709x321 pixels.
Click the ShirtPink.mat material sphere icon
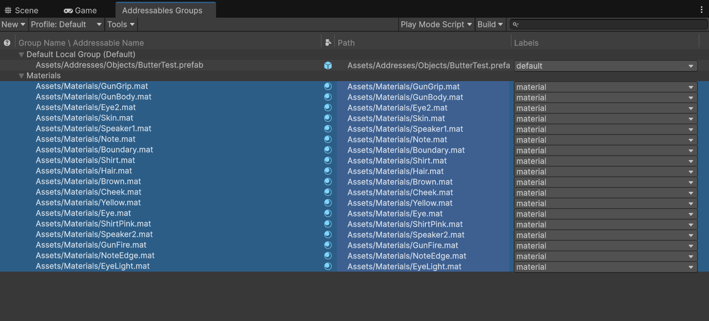coord(328,224)
